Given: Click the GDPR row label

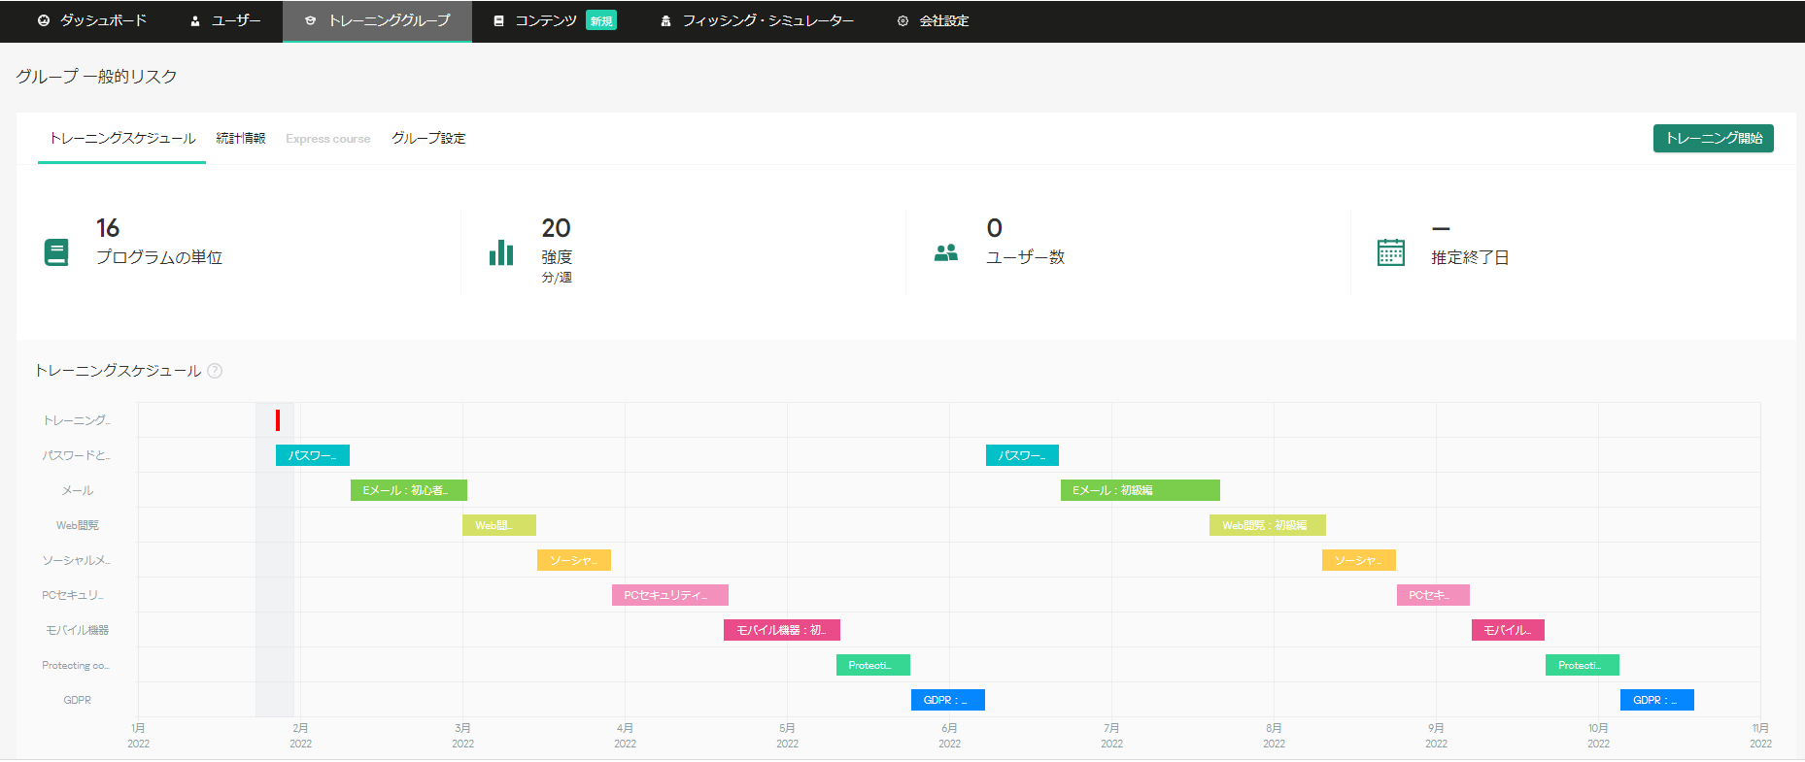Looking at the screenshot, I should [78, 700].
